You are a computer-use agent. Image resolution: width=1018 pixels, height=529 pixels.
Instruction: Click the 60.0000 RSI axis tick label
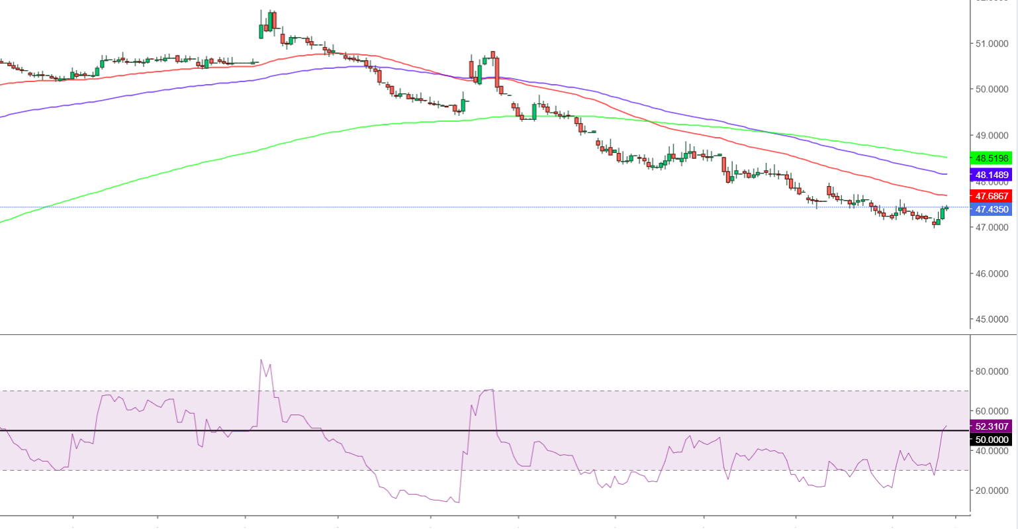point(992,411)
